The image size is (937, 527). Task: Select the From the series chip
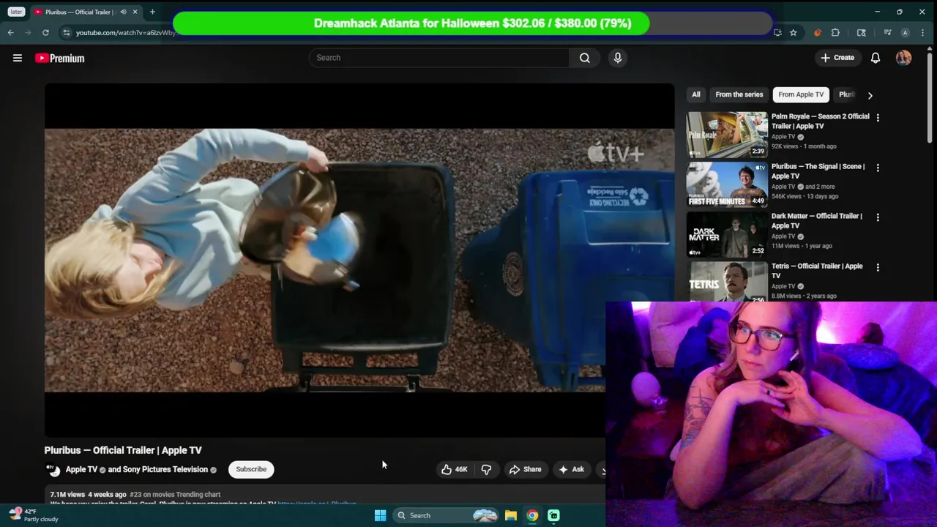739,94
